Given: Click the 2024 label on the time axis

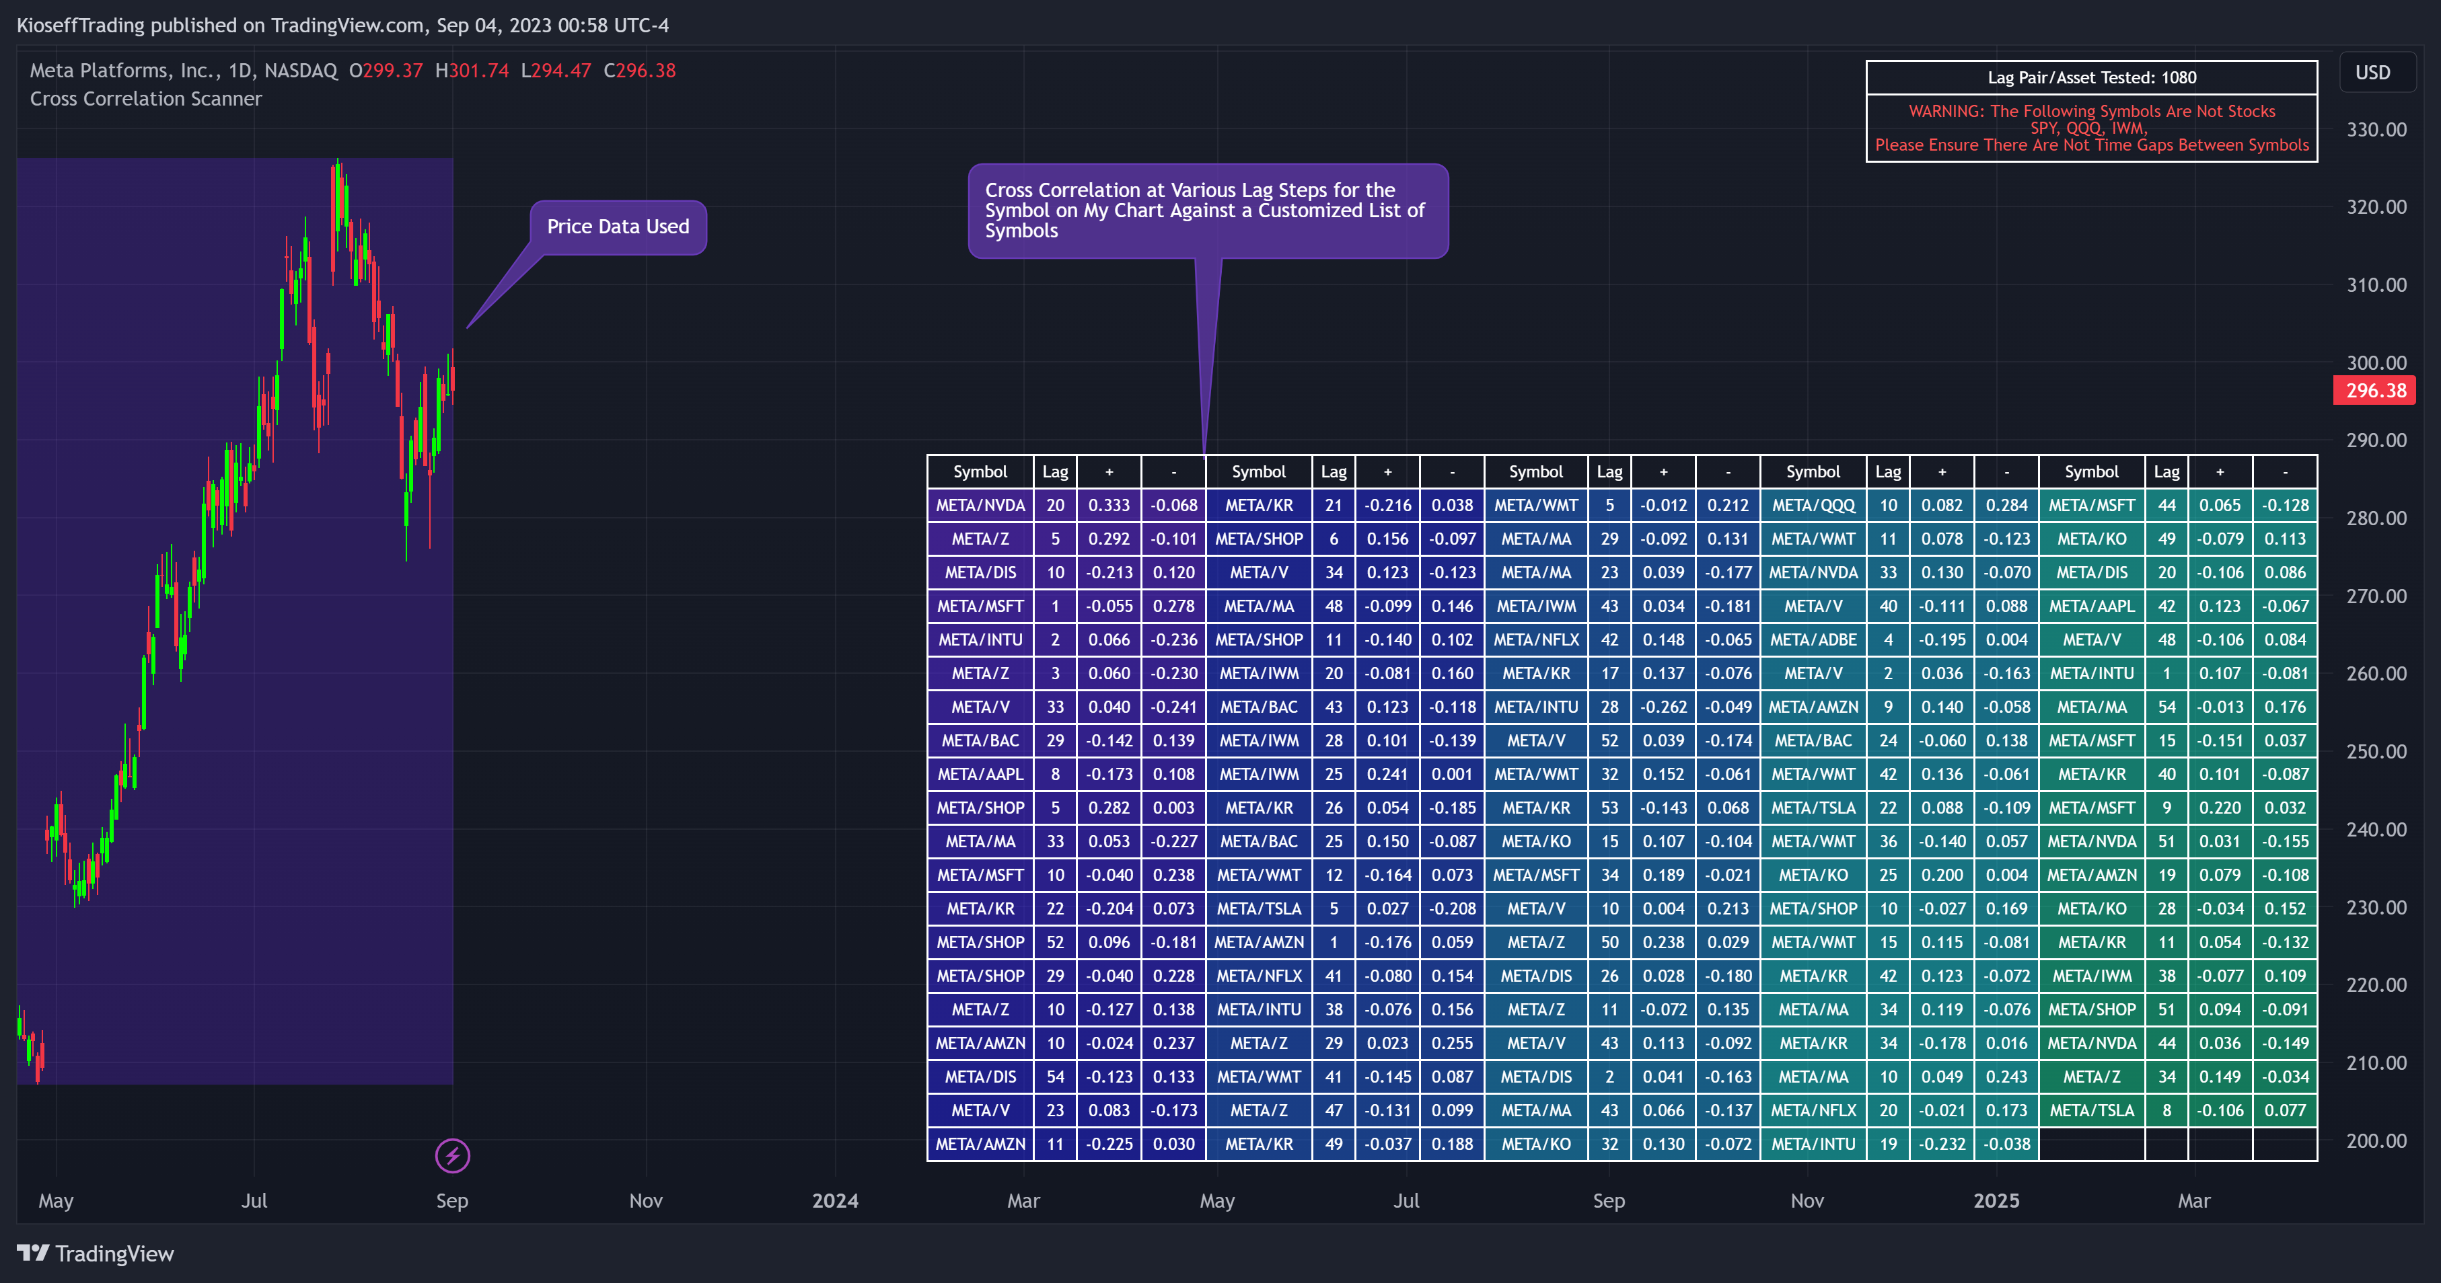Looking at the screenshot, I should coord(835,1200).
